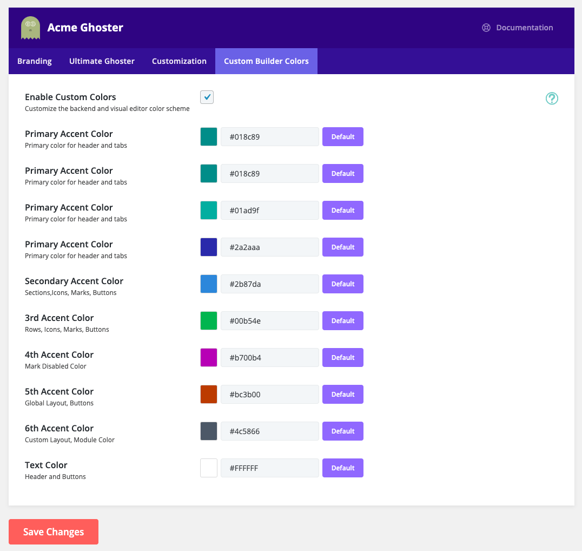This screenshot has width=582, height=551.
Task: Click the Documentation lifebuoy icon
Action: [x=486, y=28]
